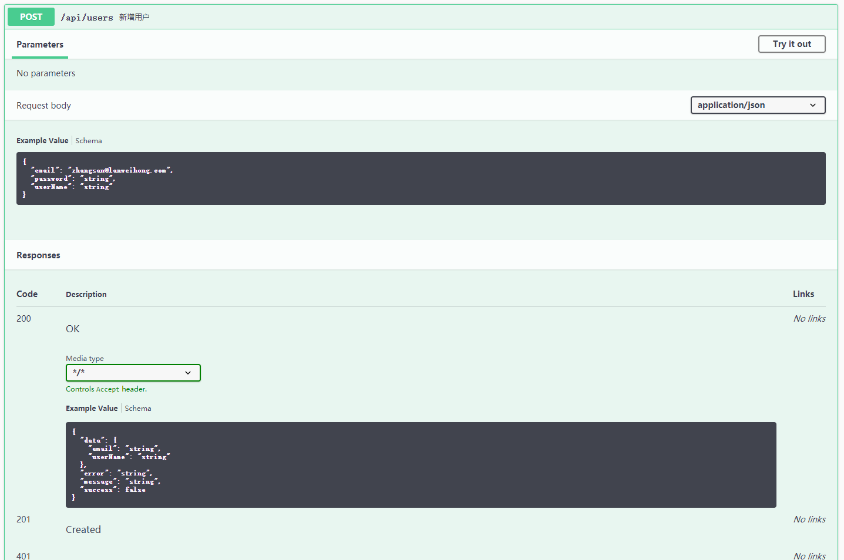Viewport: 844px width, 560px height.
Task: Click the response JSON example block
Action: point(420,464)
